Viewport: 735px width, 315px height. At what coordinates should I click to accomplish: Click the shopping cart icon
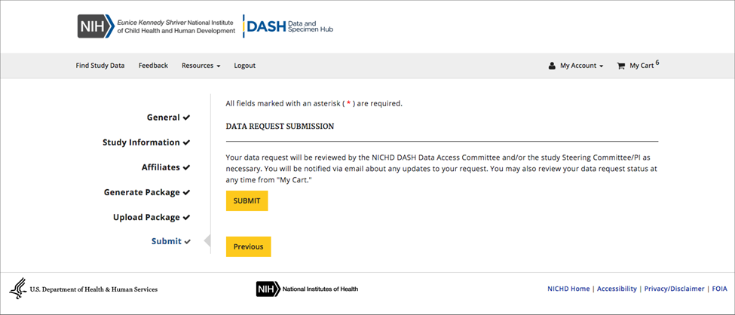(x=621, y=66)
